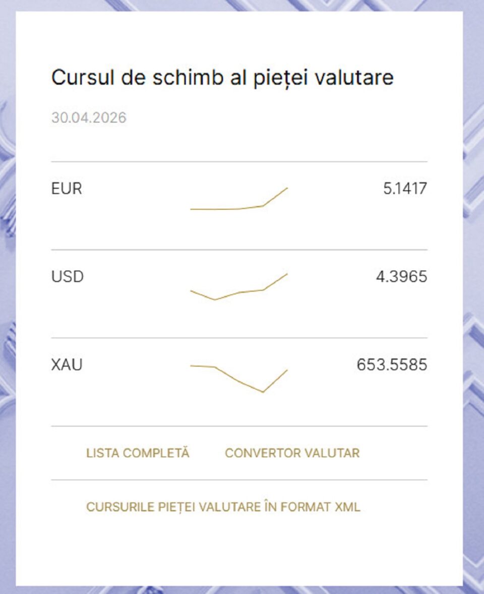Click the divider line below the USD row
The image size is (484, 594).
click(239, 338)
